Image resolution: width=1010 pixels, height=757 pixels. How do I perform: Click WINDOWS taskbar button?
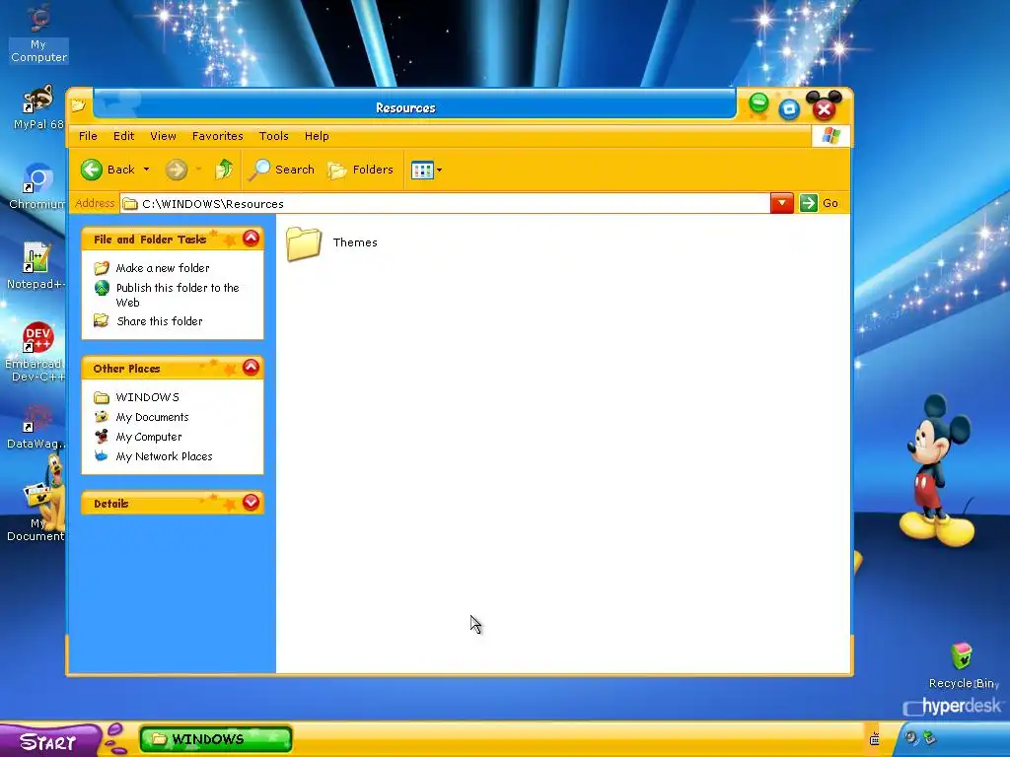click(216, 739)
